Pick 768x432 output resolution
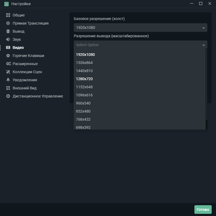216x216 pixels. point(139,119)
